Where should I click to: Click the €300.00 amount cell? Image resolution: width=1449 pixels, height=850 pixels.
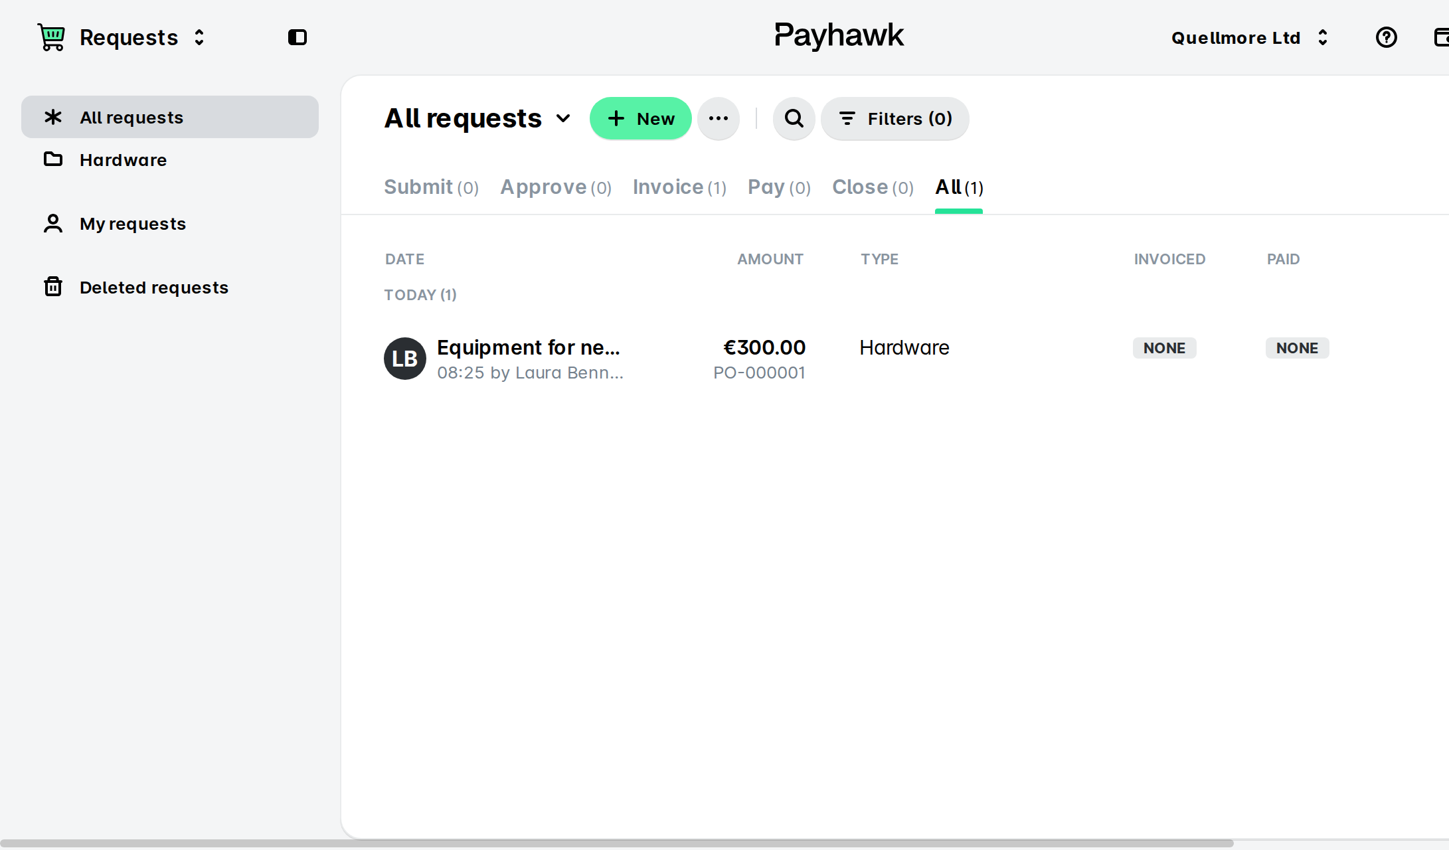(x=764, y=347)
